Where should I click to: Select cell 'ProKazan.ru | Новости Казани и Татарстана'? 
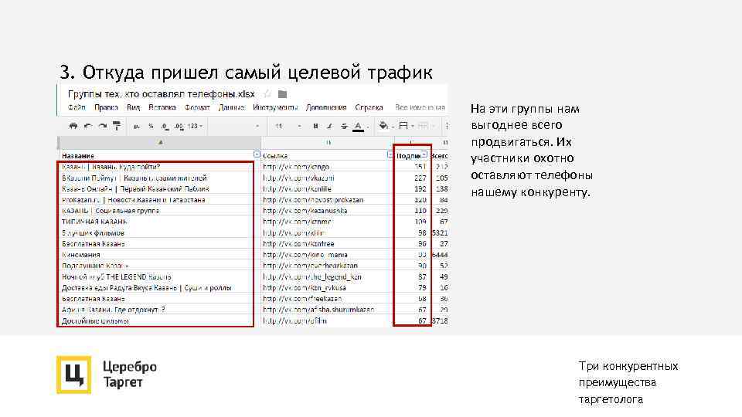(x=159, y=200)
